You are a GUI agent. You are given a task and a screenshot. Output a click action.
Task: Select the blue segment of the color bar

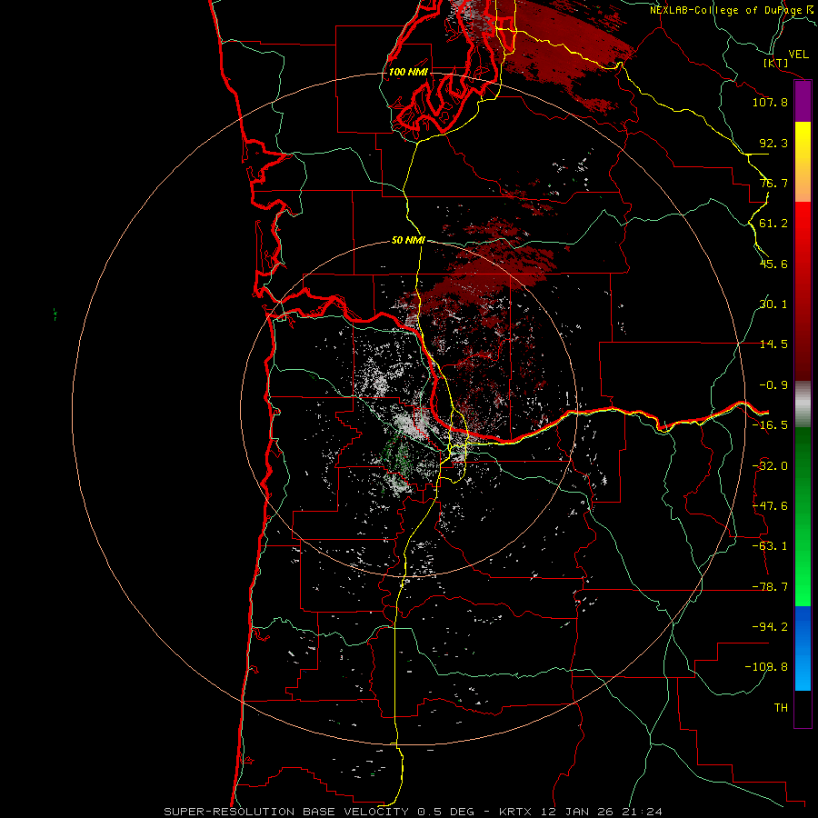(803, 648)
